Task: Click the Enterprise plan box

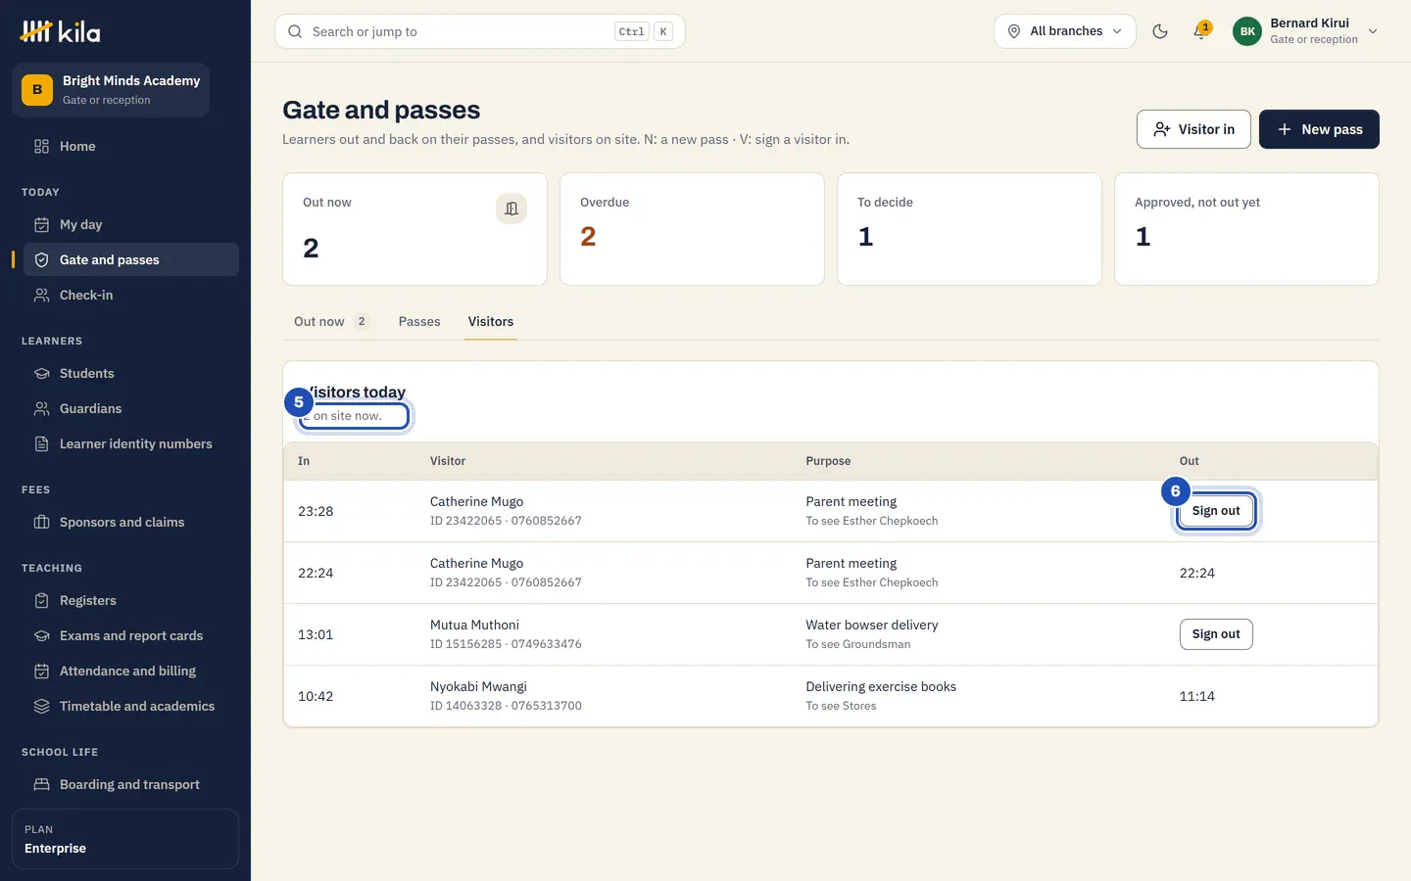Action: coord(125,839)
